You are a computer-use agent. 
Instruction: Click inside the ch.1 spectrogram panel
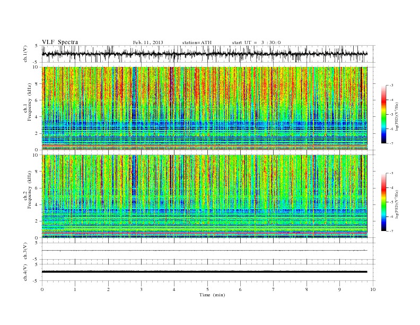(204, 108)
